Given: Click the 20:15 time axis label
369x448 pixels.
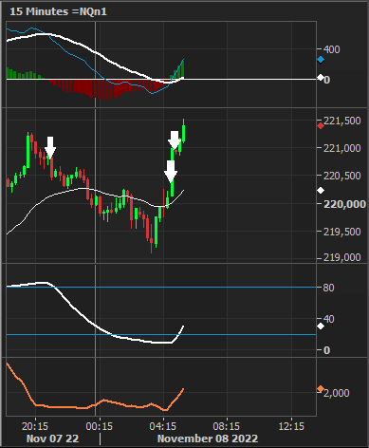Looking at the screenshot, I should pos(35,426).
